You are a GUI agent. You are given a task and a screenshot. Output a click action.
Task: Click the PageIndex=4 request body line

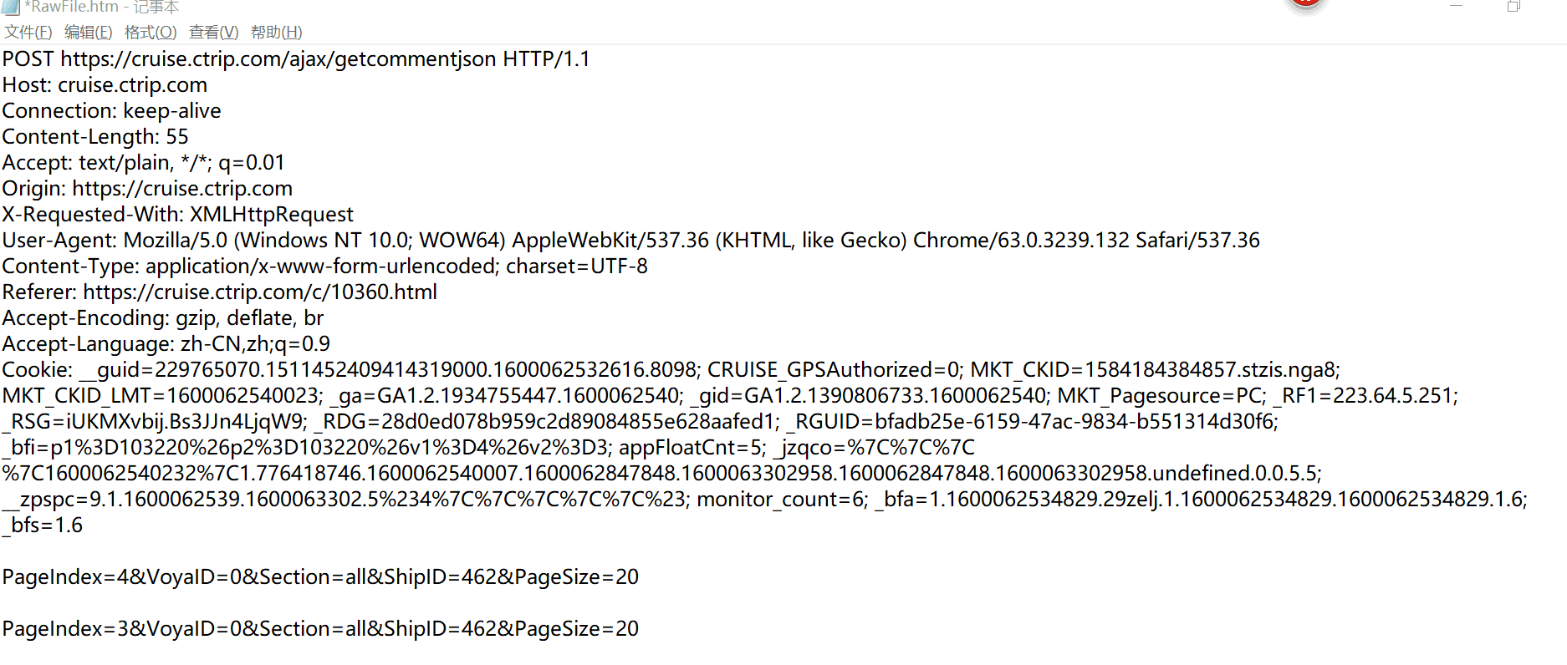(x=320, y=577)
